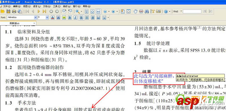Change the yellow text highlight color
The image size is (226, 111).
pyautogui.click(x=64, y=18)
